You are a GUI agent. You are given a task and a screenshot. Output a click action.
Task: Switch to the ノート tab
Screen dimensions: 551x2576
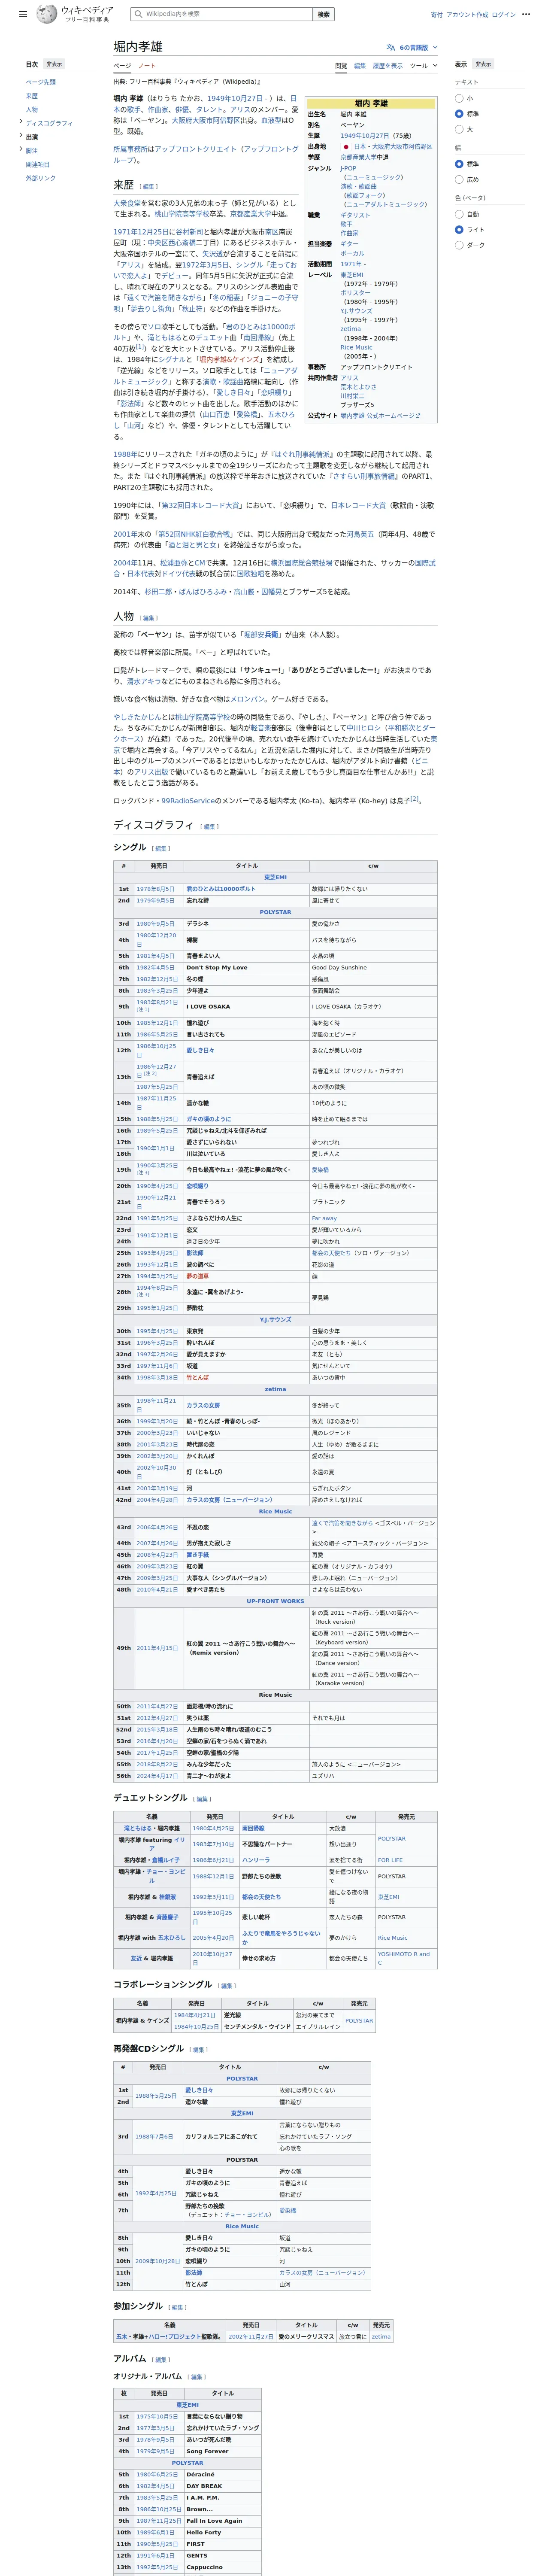point(147,66)
